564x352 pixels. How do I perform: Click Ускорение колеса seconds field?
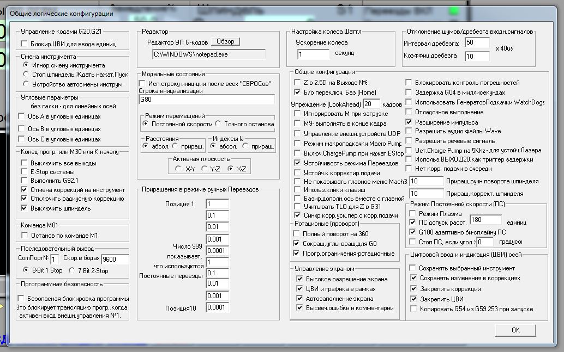coord(313,54)
